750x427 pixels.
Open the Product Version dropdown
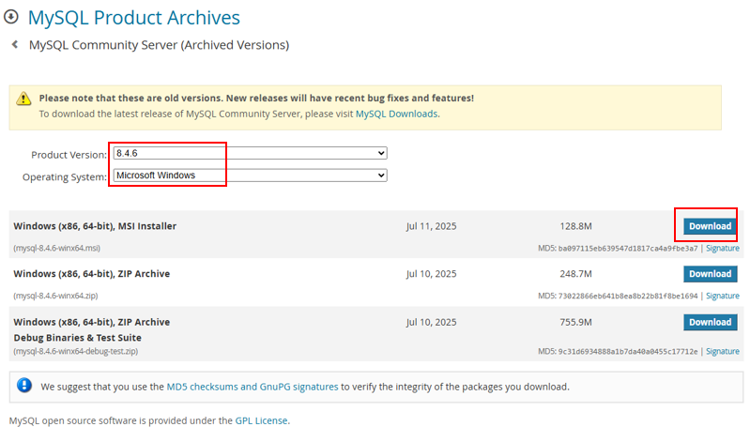250,153
